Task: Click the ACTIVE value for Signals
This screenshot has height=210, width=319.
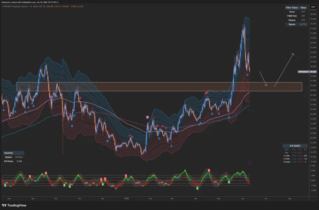Action: click(x=303, y=24)
